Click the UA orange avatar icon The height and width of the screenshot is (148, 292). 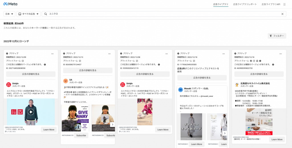click(x=66, y=81)
